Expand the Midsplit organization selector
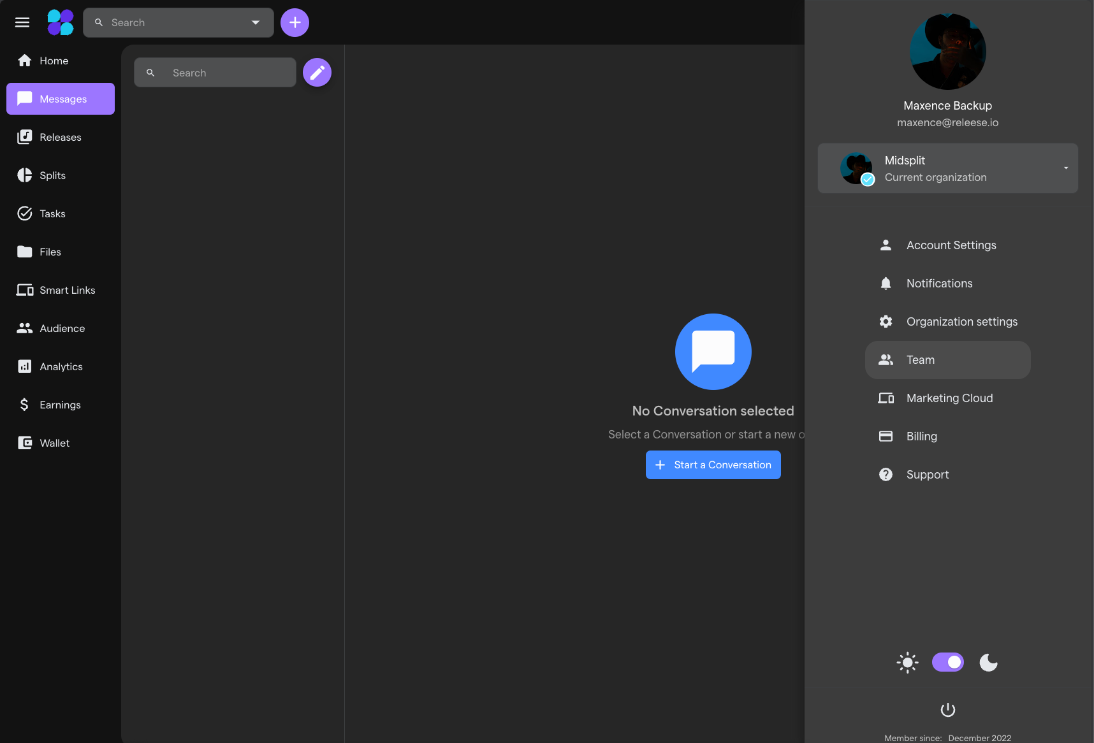The image size is (1094, 743). point(948,168)
